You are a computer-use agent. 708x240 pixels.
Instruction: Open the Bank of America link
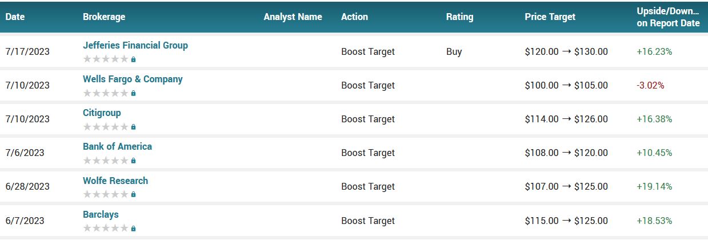(x=117, y=146)
